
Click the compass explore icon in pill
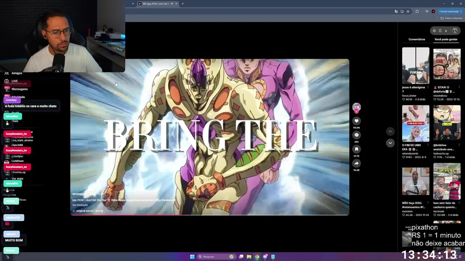(434, 31)
